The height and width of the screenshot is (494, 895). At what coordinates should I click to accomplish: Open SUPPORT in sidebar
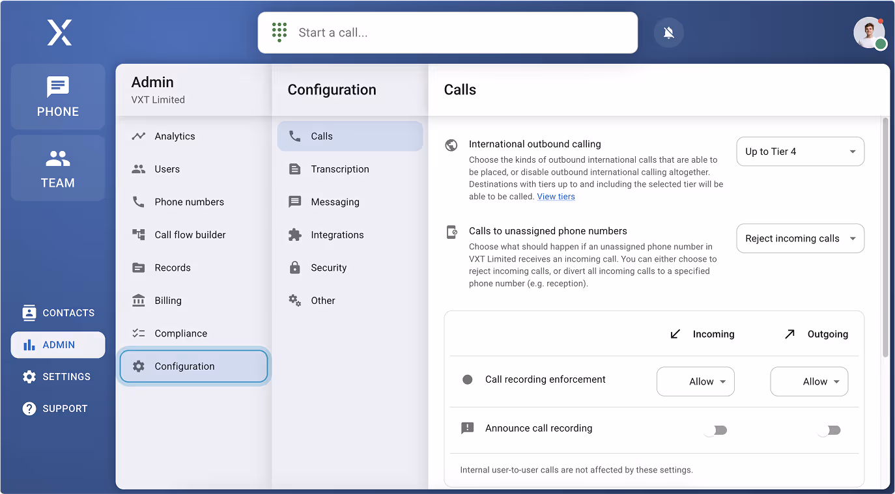click(58, 409)
